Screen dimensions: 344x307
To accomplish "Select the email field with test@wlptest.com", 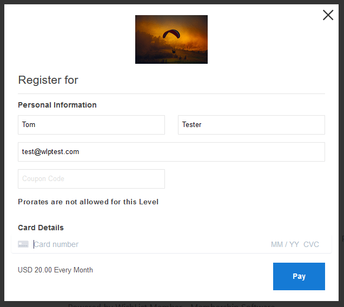I will click(171, 152).
